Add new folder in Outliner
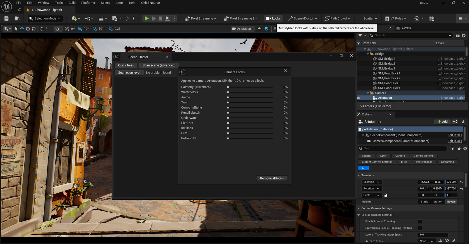Image resolution: width=469 pixels, height=244 pixels. pos(458,35)
